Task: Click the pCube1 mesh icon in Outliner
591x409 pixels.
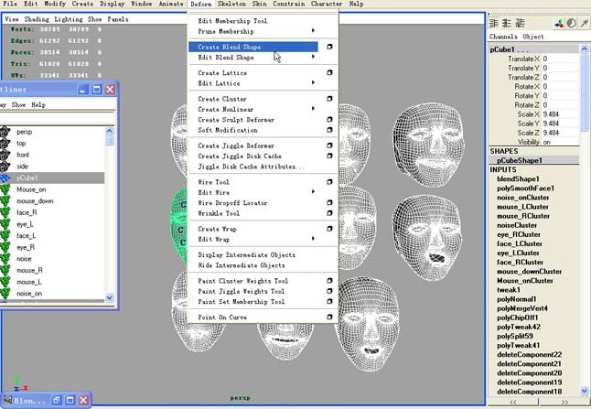Action: point(5,178)
